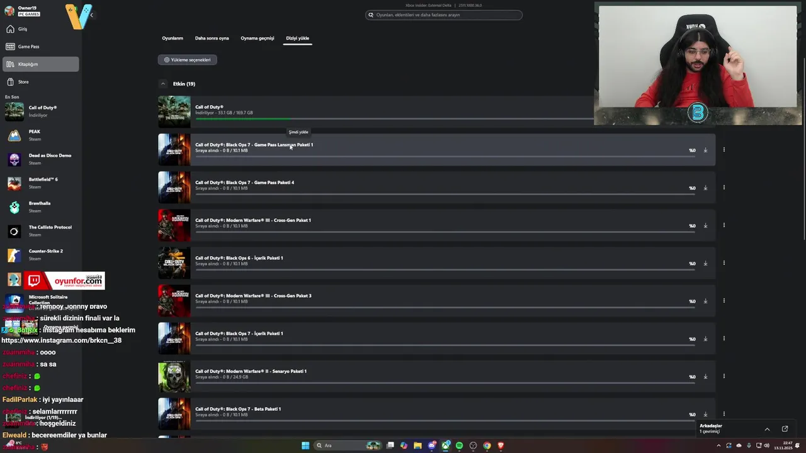Open the Oynama geçmişi tab
806x453 pixels.
click(257, 38)
